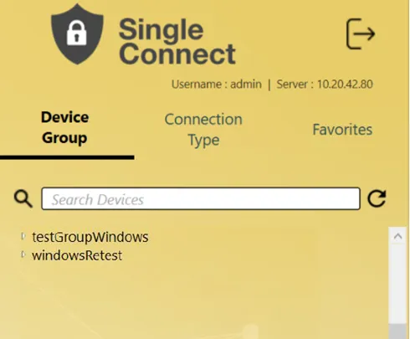
Task: Click the empty area below windowsRetest
Action: [x=195, y=299]
